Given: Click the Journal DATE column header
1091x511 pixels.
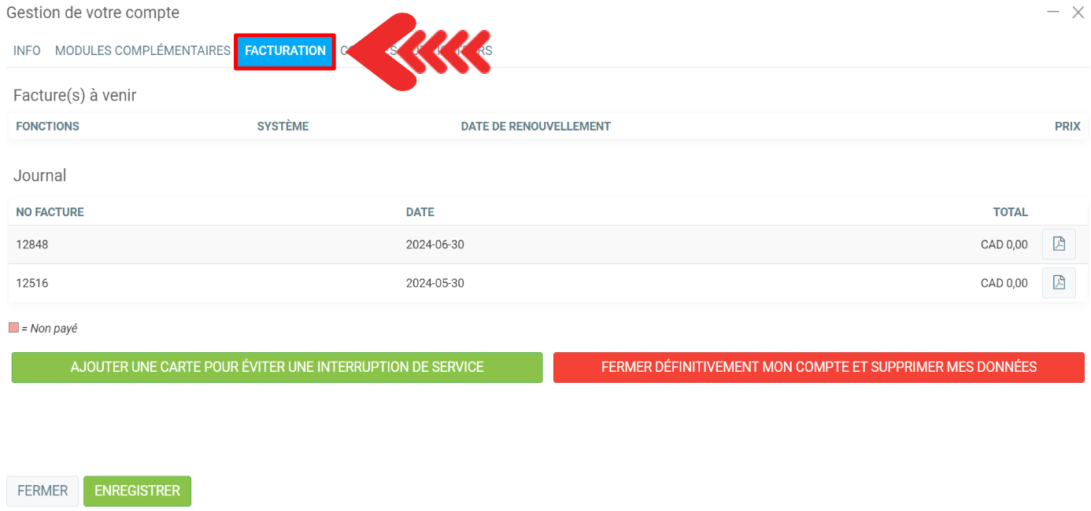Looking at the screenshot, I should [420, 212].
